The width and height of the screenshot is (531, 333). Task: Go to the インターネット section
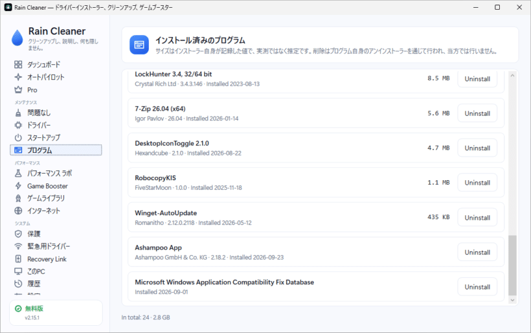(56, 211)
